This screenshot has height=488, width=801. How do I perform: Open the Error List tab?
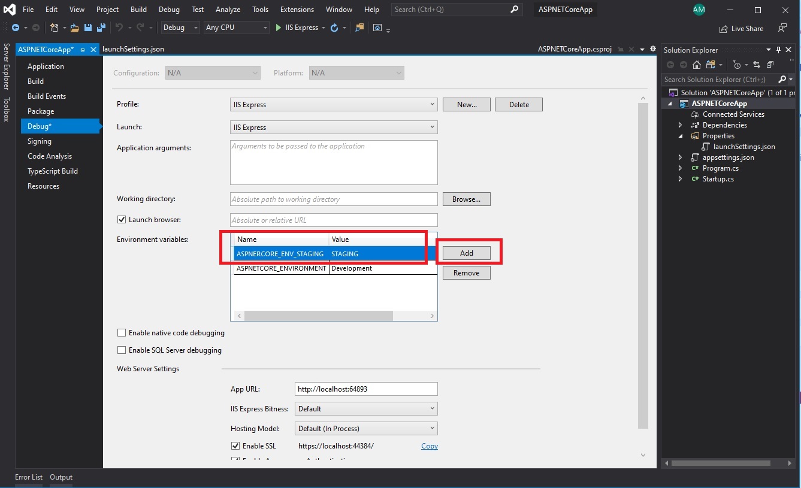pos(29,477)
